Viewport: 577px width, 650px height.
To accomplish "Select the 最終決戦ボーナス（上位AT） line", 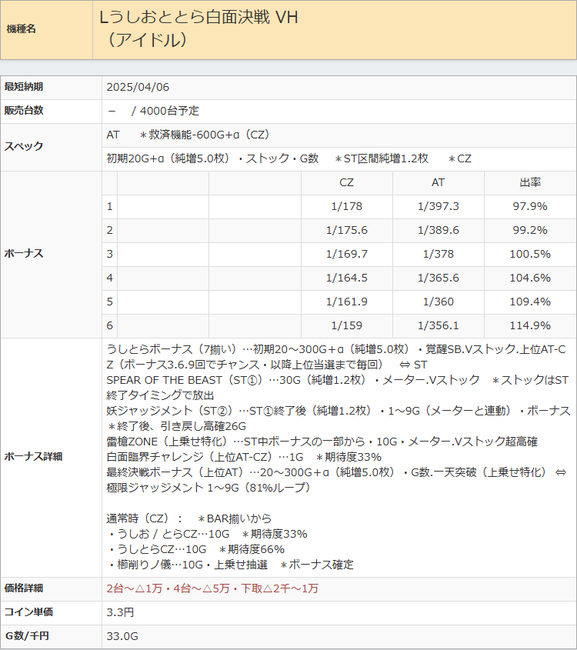I will coord(336,472).
